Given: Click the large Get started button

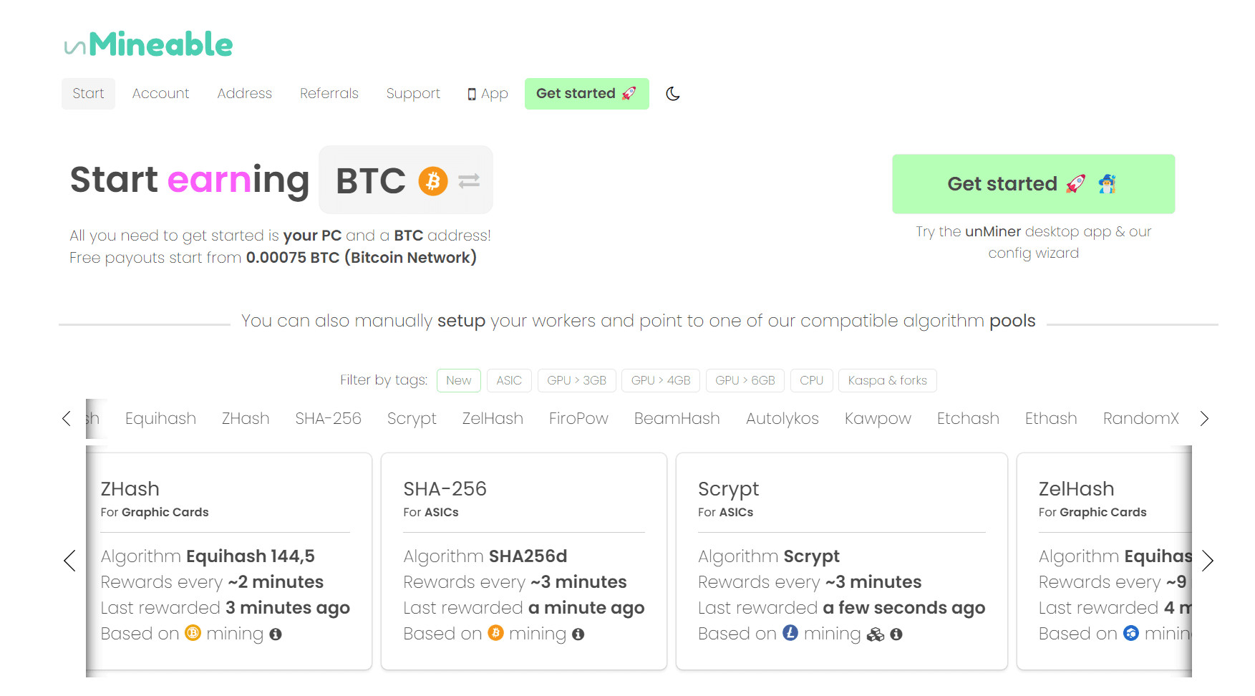Looking at the screenshot, I should [x=1033, y=184].
